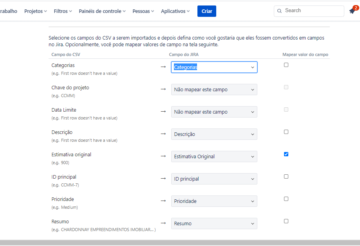Viewport: 360px width, 246px height.
Task: Click the Search input field
Action: (x=309, y=11)
